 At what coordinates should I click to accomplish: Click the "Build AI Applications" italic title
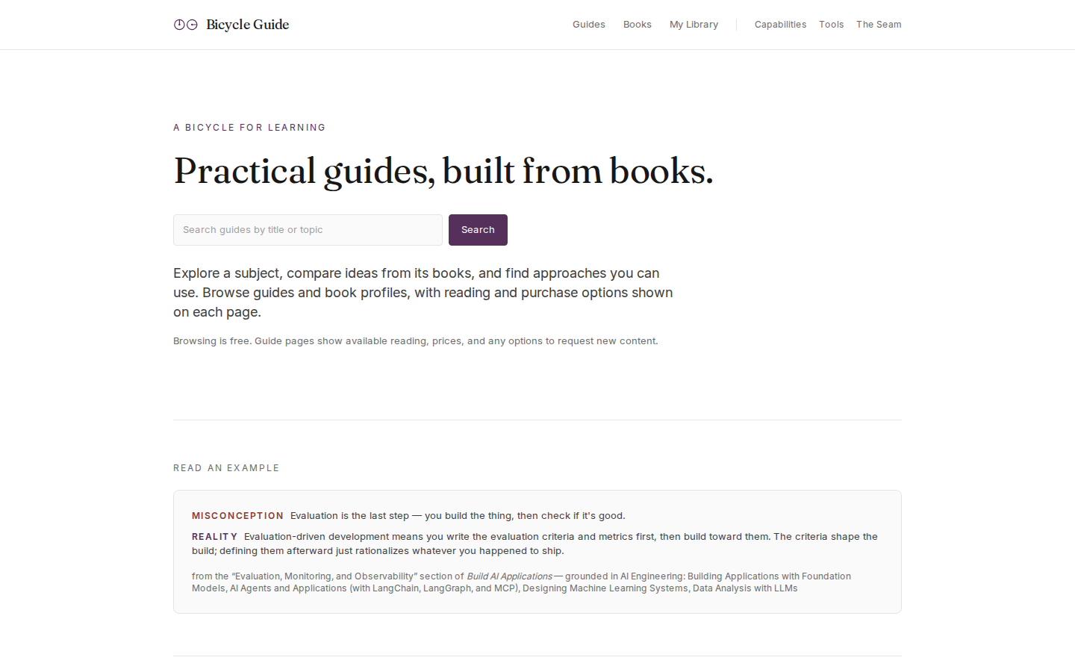coord(509,576)
